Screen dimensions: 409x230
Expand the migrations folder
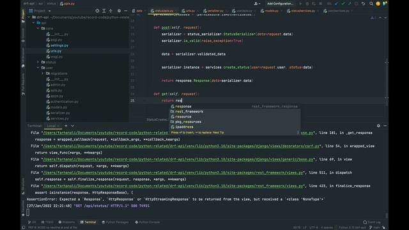(x=43, y=73)
